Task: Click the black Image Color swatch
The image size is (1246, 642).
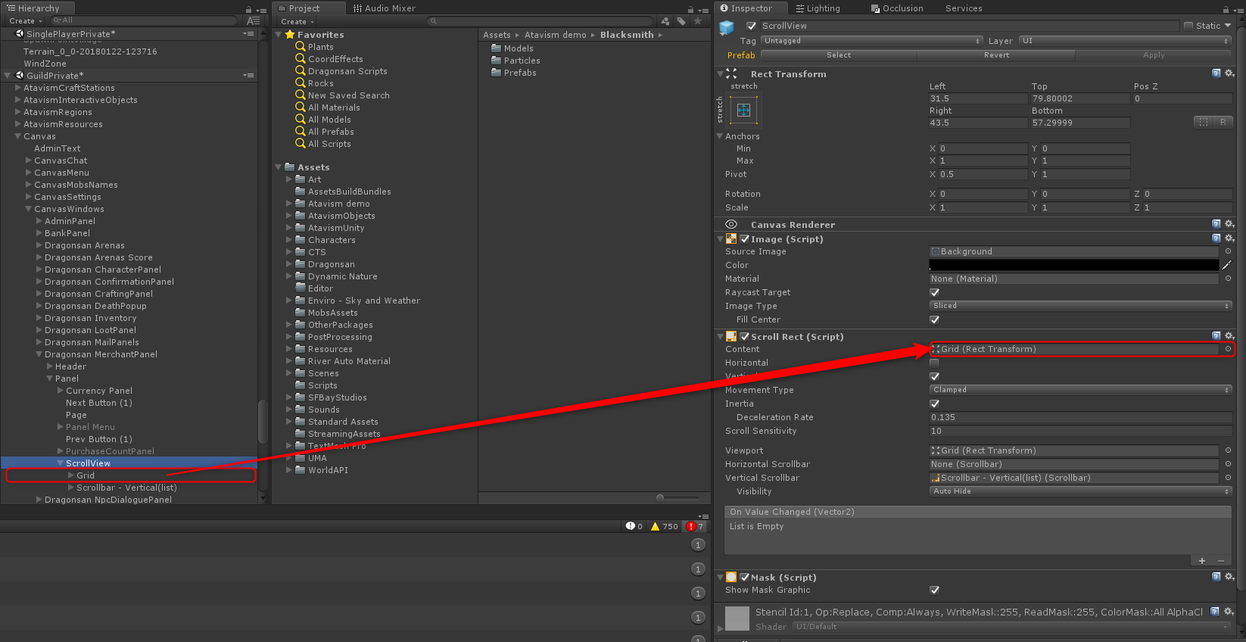Action: [1073, 265]
